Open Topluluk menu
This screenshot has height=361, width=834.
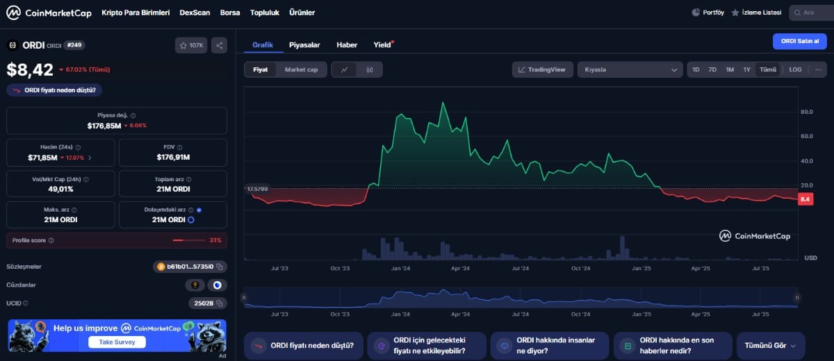click(x=265, y=12)
